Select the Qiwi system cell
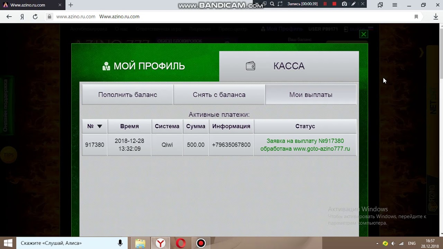This screenshot has height=249, width=443. [167, 145]
